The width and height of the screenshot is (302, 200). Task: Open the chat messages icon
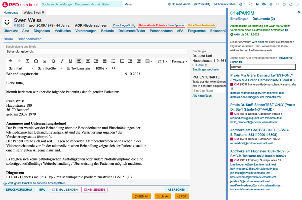(x=250, y=4)
